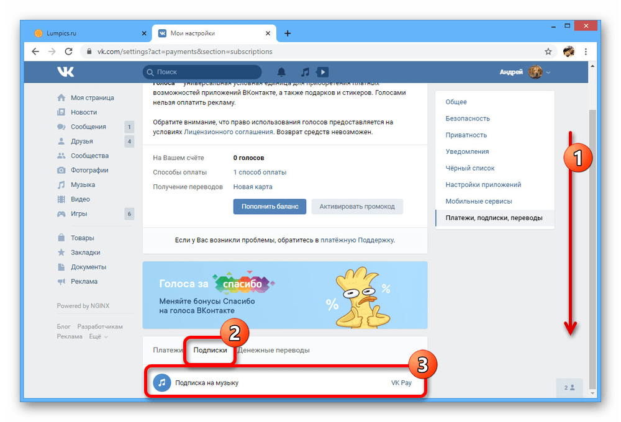Select the Платежи tab
Image resolution: width=621 pixels, height=422 pixels.
(x=168, y=350)
